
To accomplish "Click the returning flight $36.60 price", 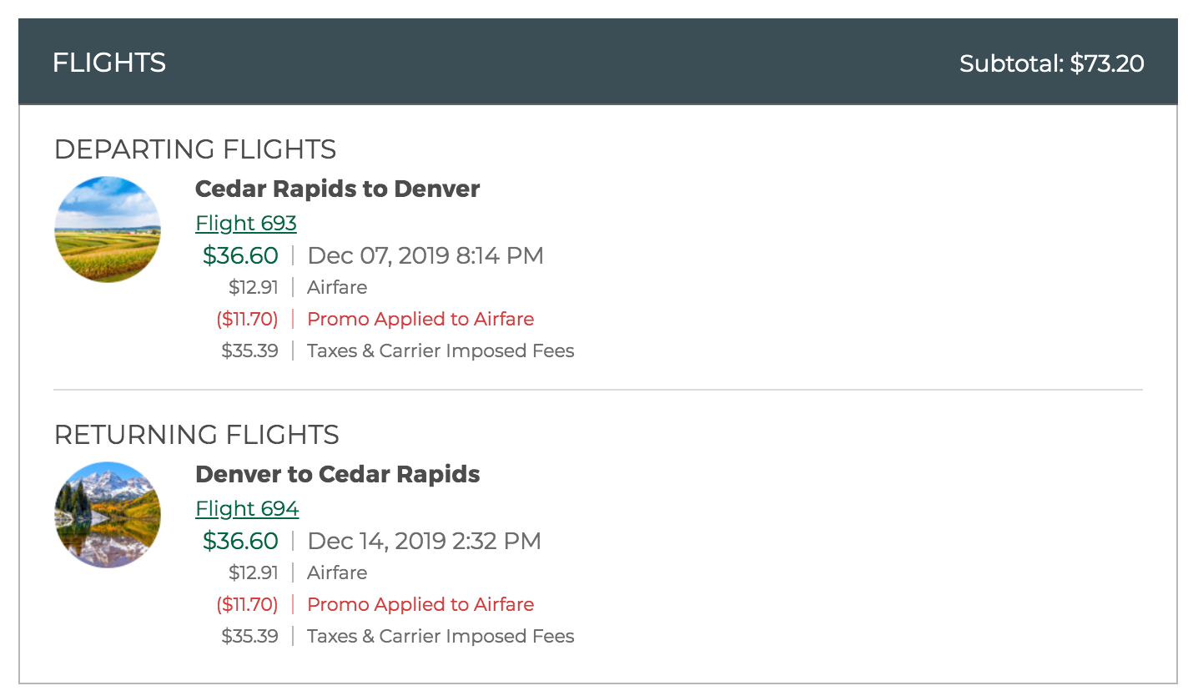I will tap(240, 541).
